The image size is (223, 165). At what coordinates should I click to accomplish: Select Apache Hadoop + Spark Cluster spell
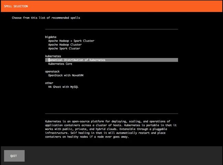71,41
